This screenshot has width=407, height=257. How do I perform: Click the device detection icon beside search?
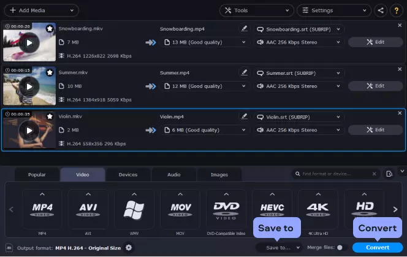pyautogui.click(x=389, y=174)
